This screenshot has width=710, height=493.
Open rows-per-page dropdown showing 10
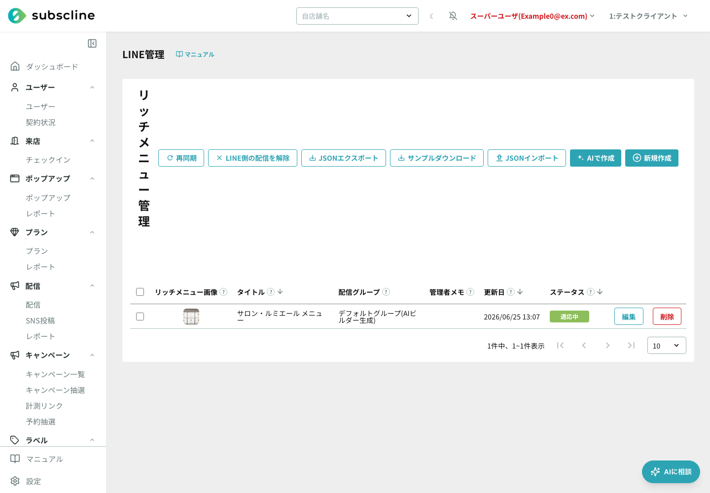(667, 346)
